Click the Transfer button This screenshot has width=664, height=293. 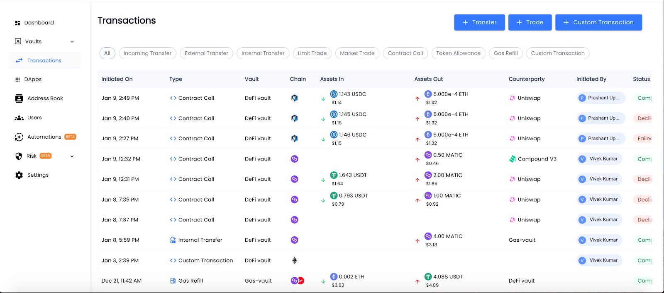click(x=479, y=22)
